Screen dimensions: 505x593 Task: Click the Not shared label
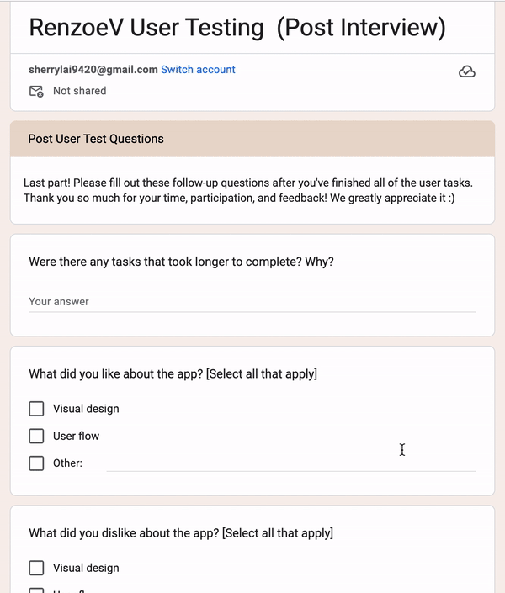[79, 91]
